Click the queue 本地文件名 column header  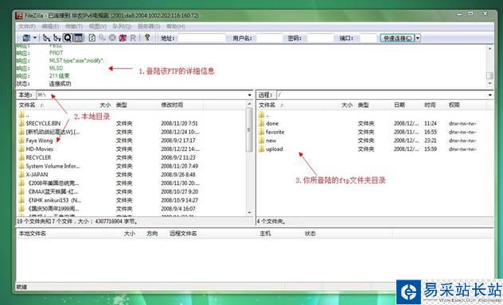click(x=33, y=234)
